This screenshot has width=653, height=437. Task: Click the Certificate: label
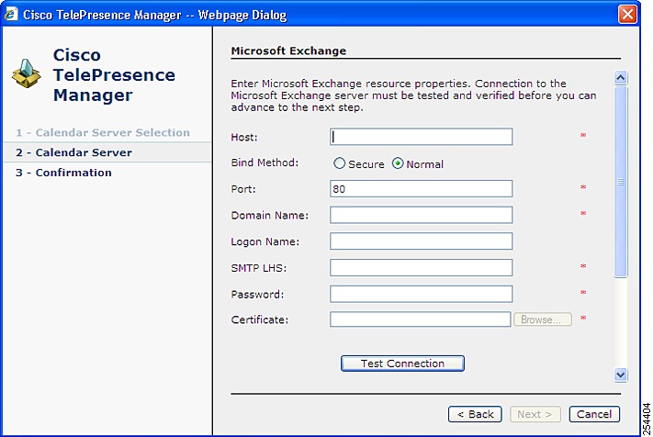pyautogui.click(x=260, y=319)
